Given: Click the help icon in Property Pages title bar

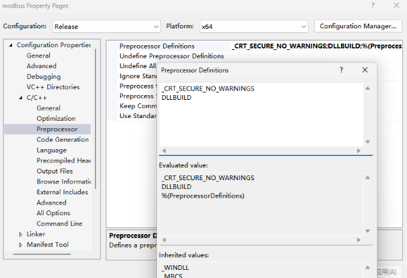Looking at the screenshot, I should point(373,5).
